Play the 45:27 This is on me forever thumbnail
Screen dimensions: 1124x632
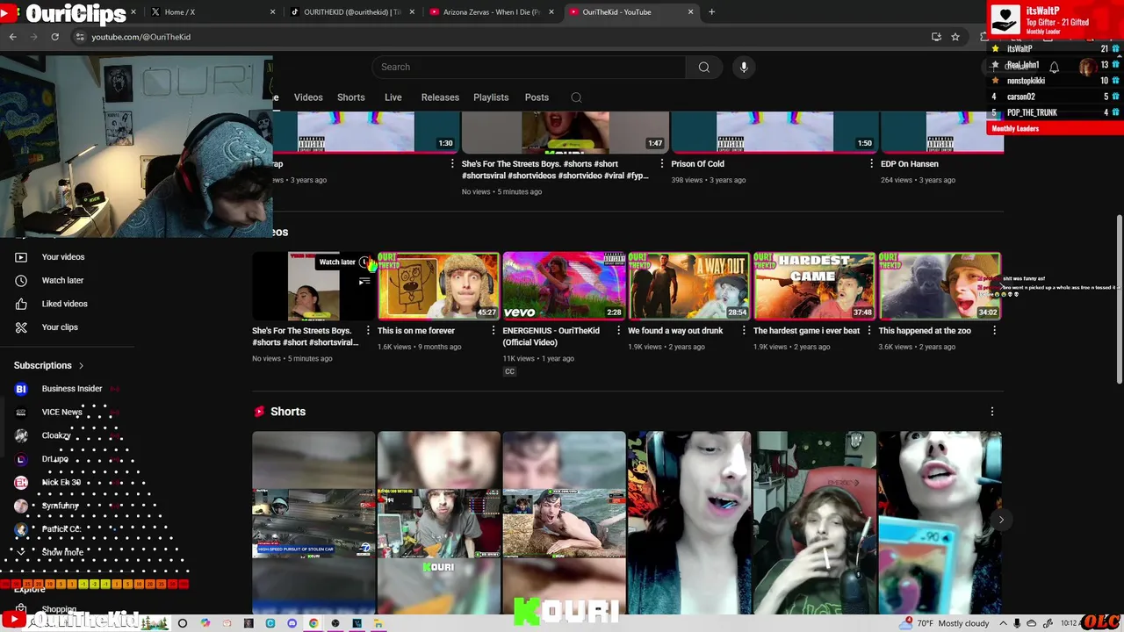[438, 286]
